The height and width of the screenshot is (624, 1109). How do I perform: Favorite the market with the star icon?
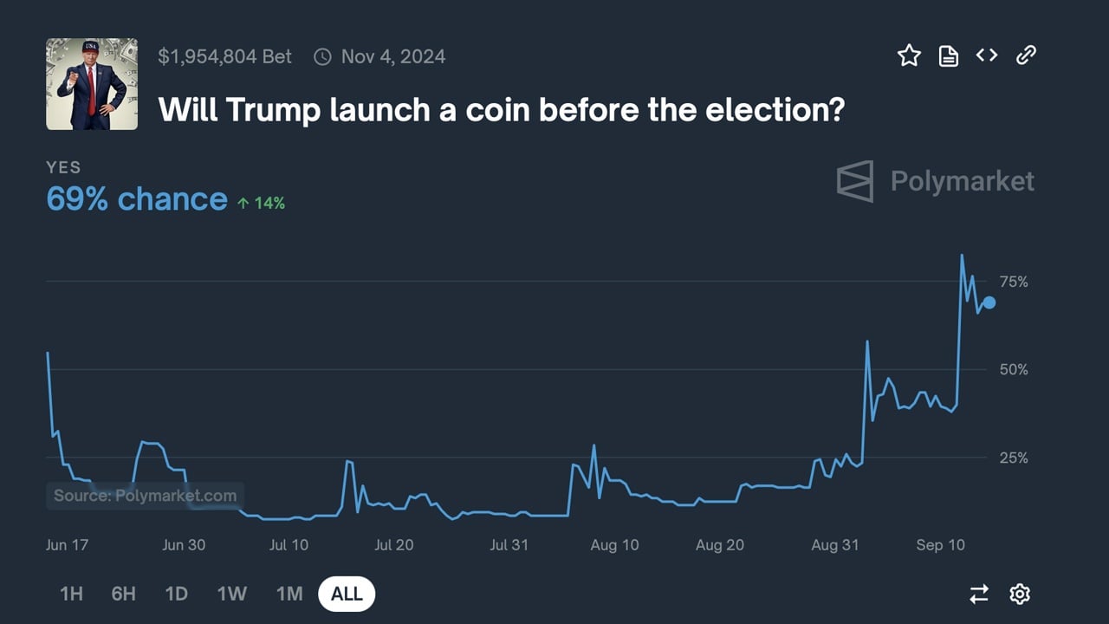(x=910, y=55)
